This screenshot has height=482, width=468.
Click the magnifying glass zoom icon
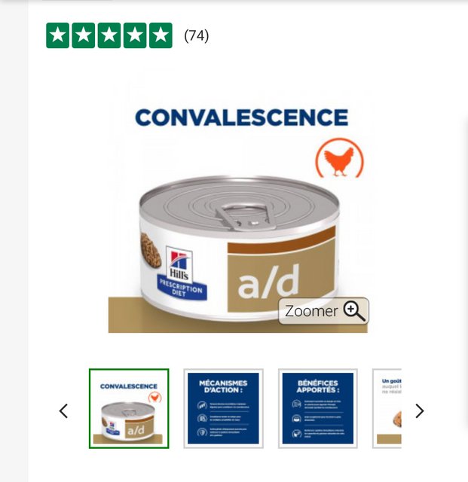click(354, 311)
